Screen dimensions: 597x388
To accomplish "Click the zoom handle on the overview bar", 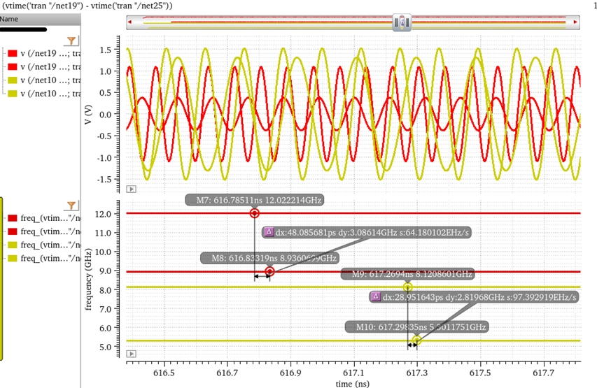I will click(x=402, y=23).
